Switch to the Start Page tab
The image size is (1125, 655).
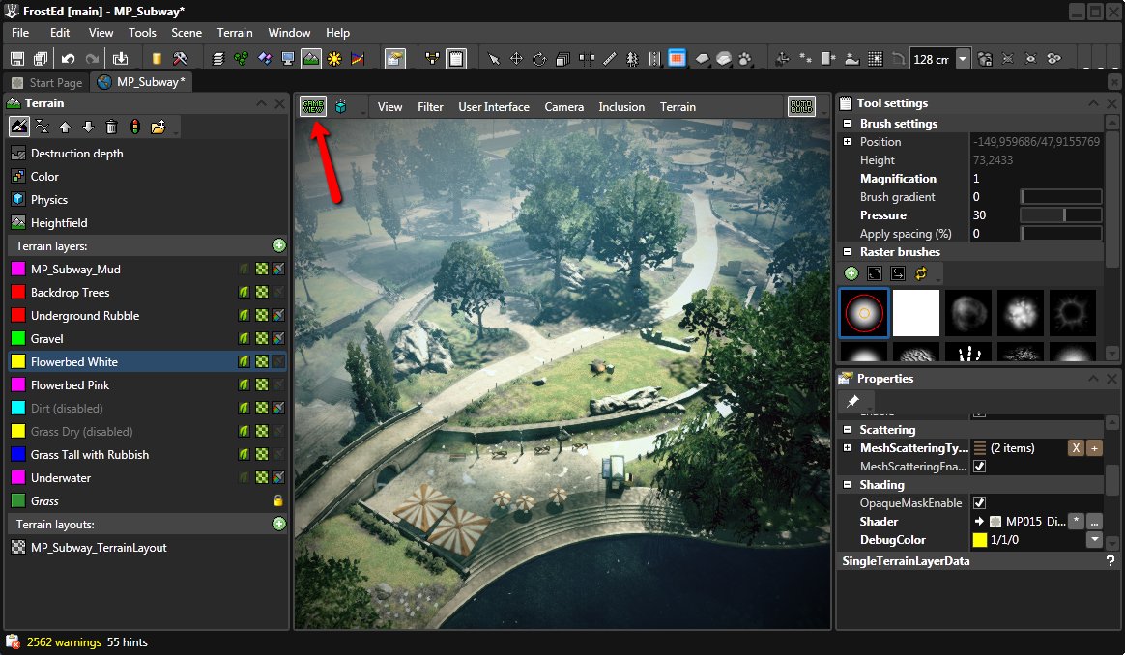click(46, 83)
